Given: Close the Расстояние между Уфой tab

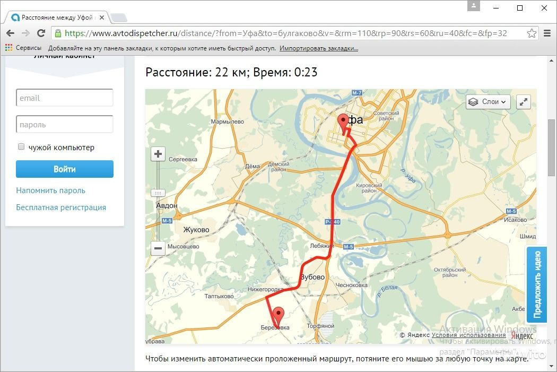Looking at the screenshot, I should coord(102,18).
